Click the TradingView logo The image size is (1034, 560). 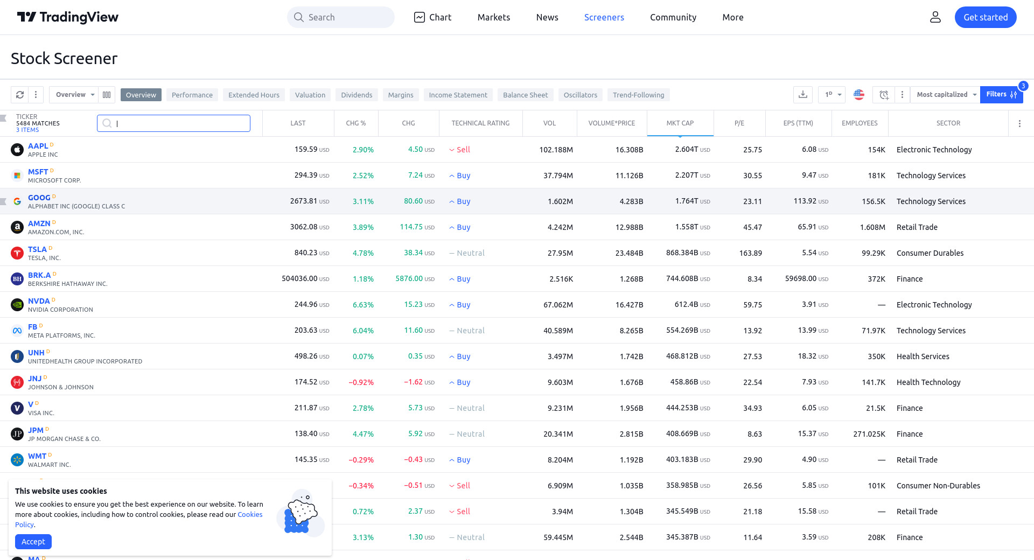coord(68,17)
